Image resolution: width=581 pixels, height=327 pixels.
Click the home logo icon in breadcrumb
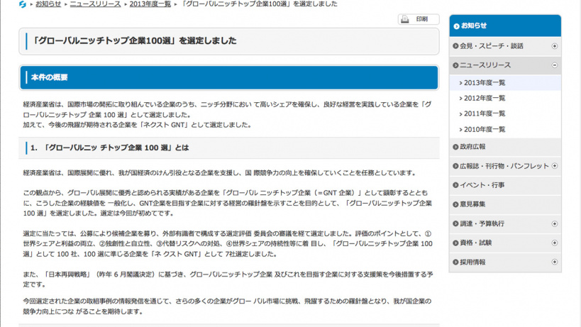coord(23,4)
